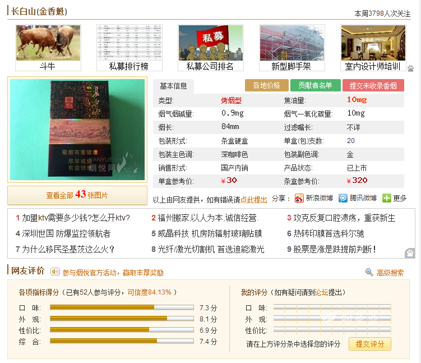Open the 各地价格 tab

pyautogui.click(x=267, y=85)
